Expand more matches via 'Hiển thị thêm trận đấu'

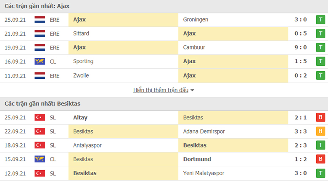pyautogui.click(x=161, y=90)
